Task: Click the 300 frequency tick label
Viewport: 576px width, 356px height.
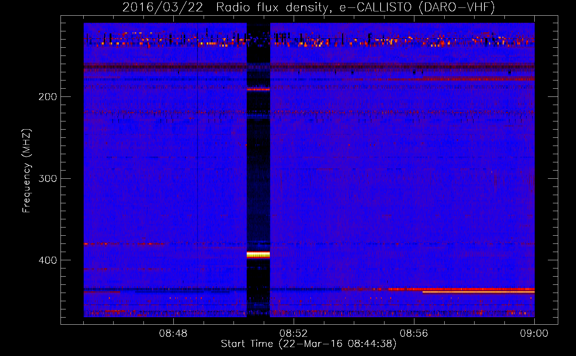Action: (x=47, y=178)
